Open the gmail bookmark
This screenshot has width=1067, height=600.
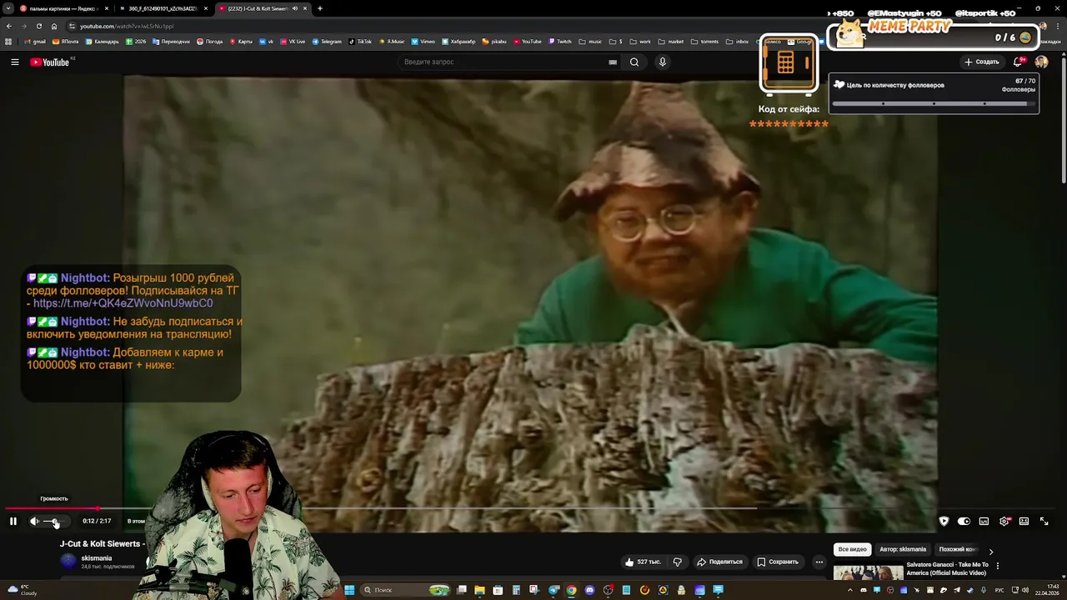click(35, 42)
